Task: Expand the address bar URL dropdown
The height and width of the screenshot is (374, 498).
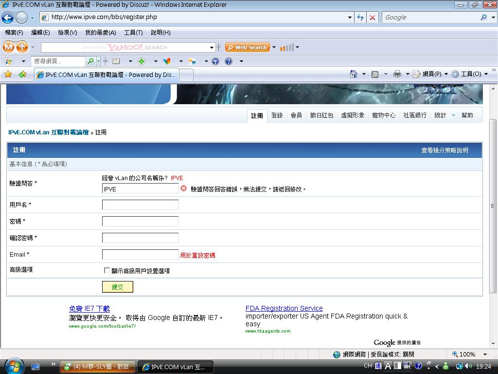Action: pos(350,18)
